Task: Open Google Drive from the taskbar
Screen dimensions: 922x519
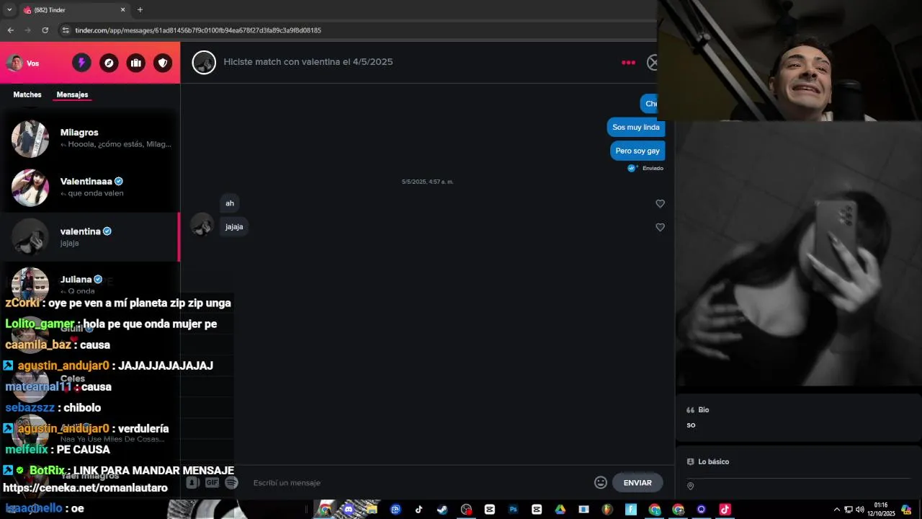Action: coord(560,509)
